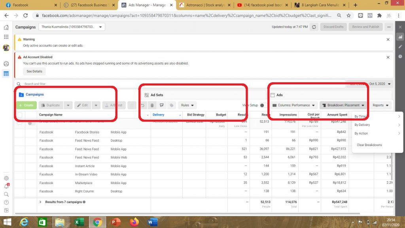Image resolution: width=405 pixels, height=228 pixels.
Task: Select the Undo icon in Ad Sets toolbar
Action: 142,105
